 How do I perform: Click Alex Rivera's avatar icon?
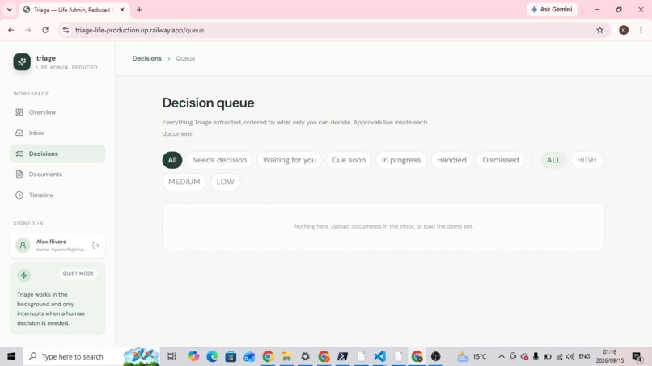pyautogui.click(x=23, y=246)
